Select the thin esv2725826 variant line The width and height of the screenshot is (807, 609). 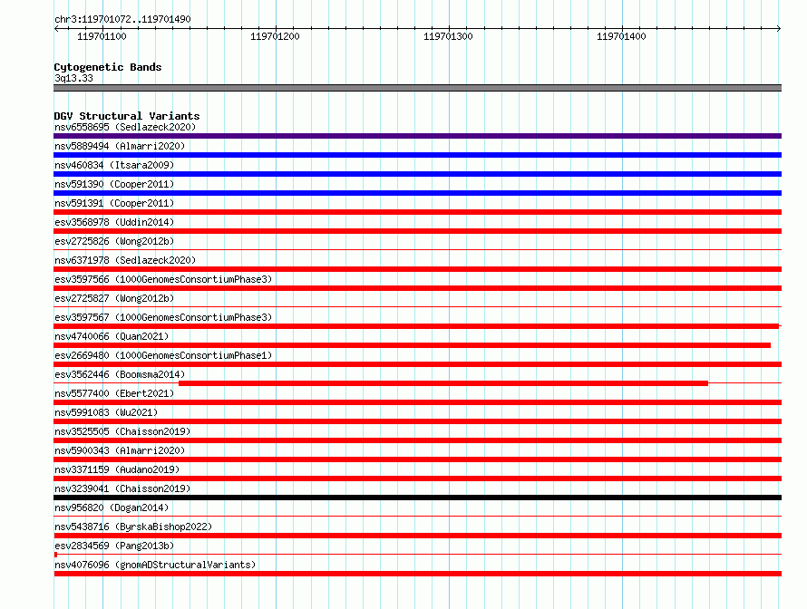(417, 250)
